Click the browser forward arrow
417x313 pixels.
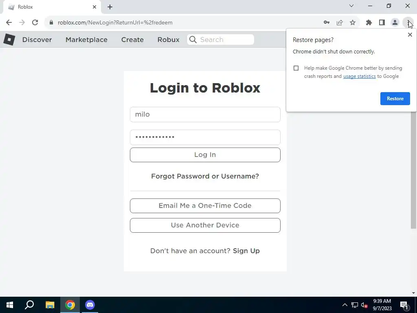click(22, 23)
